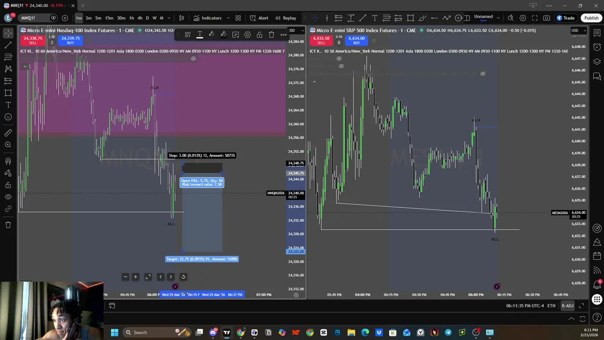604x340 pixels.
Task: Open line color pencil in floating drawing toolbar
Action: point(211,35)
